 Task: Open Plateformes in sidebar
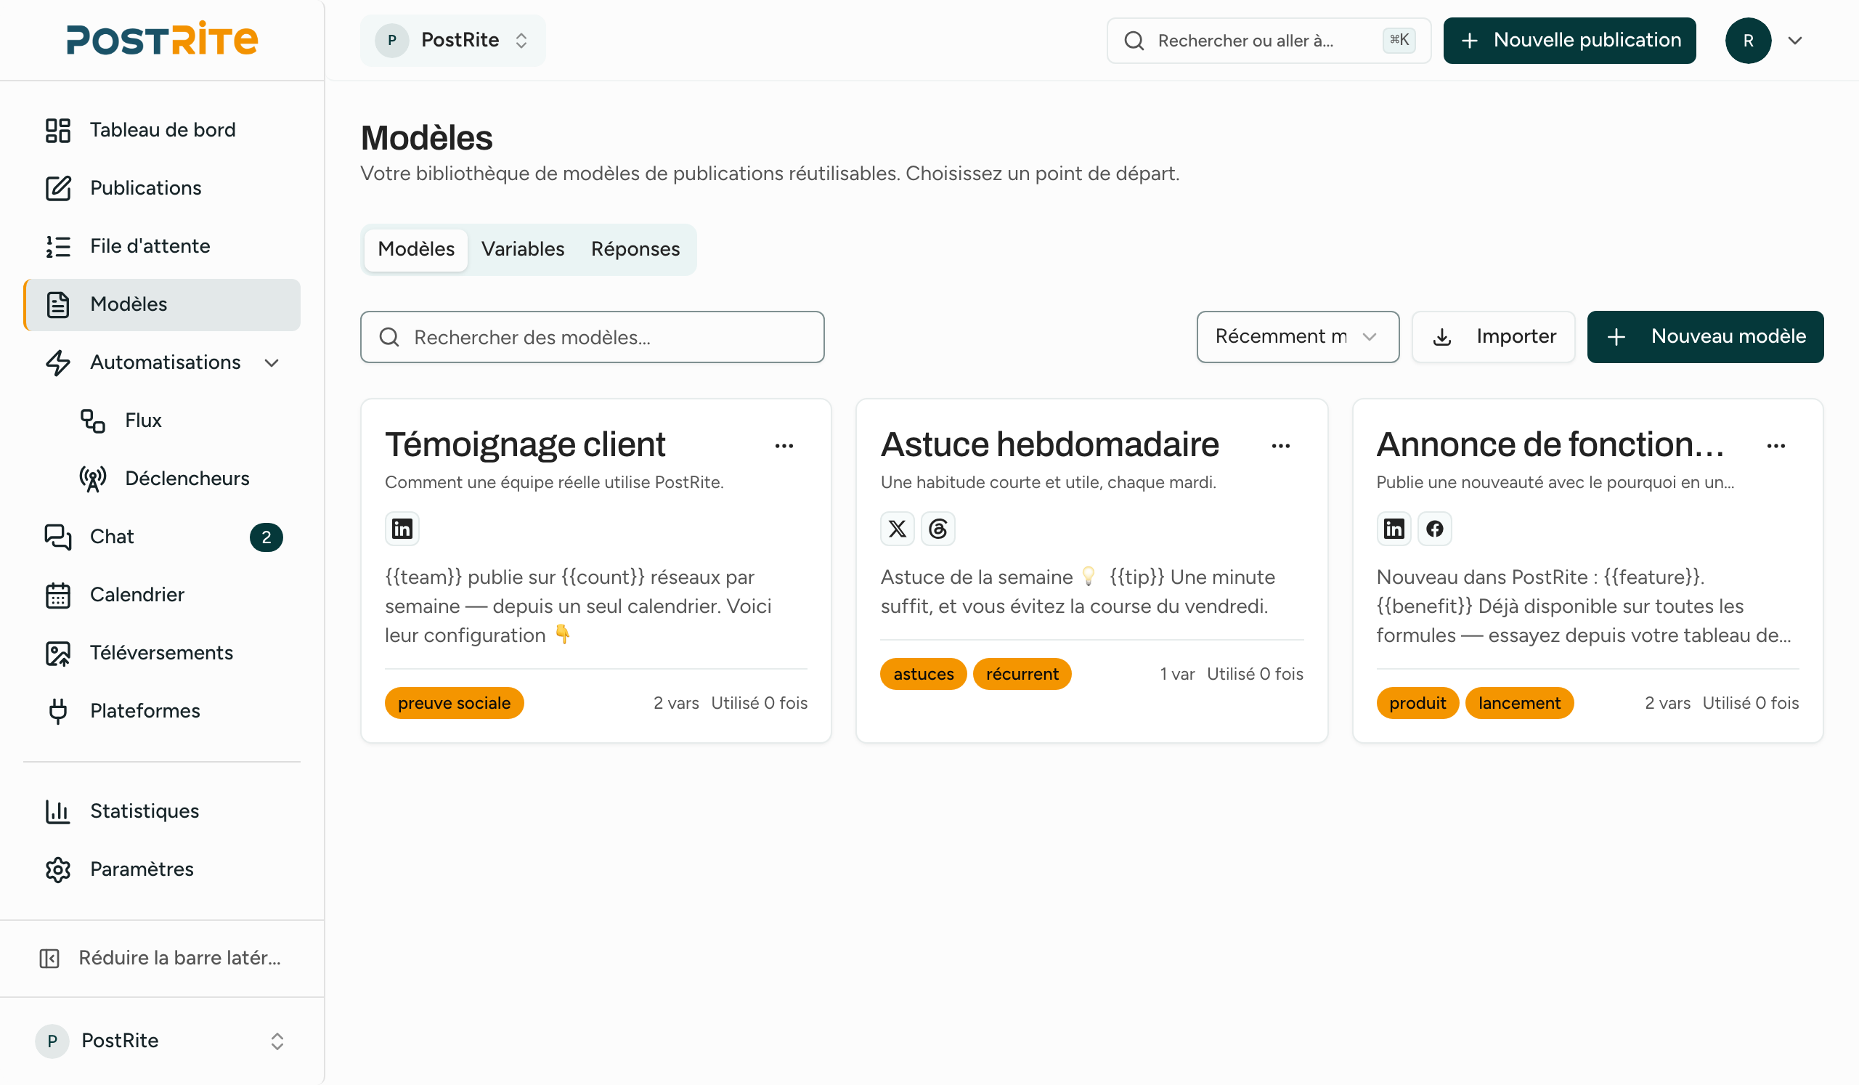161,711
